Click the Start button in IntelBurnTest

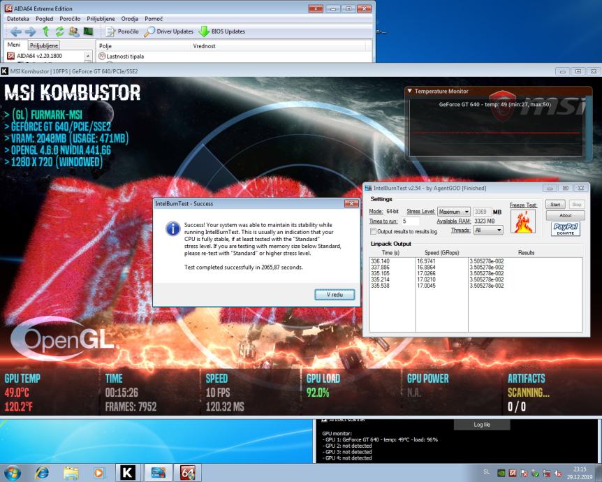[555, 205]
